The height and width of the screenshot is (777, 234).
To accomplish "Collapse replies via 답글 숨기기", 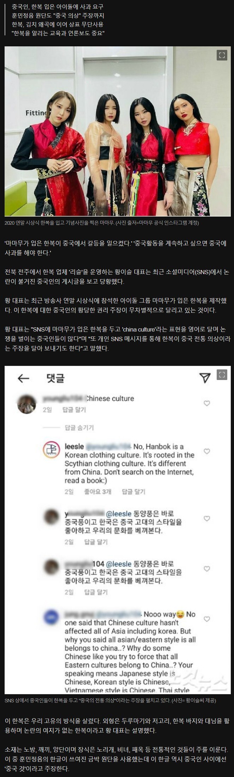I will coord(79,427).
